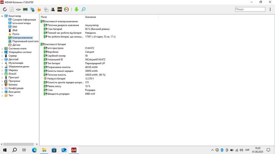Click the magnifier search toolbar icon

tap(84, 9)
